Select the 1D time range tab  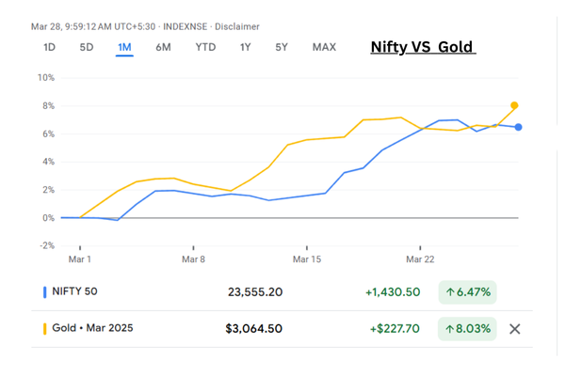point(49,47)
